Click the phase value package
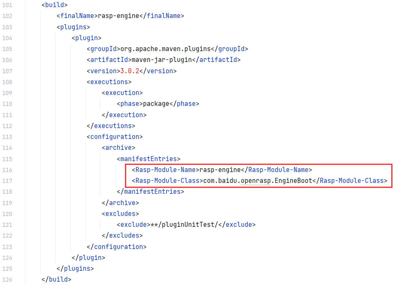This screenshot has width=395, height=285. [156, 104]
